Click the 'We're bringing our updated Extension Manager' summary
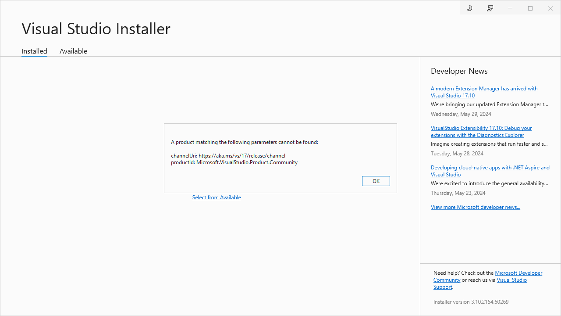This screenshot has height=316, width=561. point(490,104)
